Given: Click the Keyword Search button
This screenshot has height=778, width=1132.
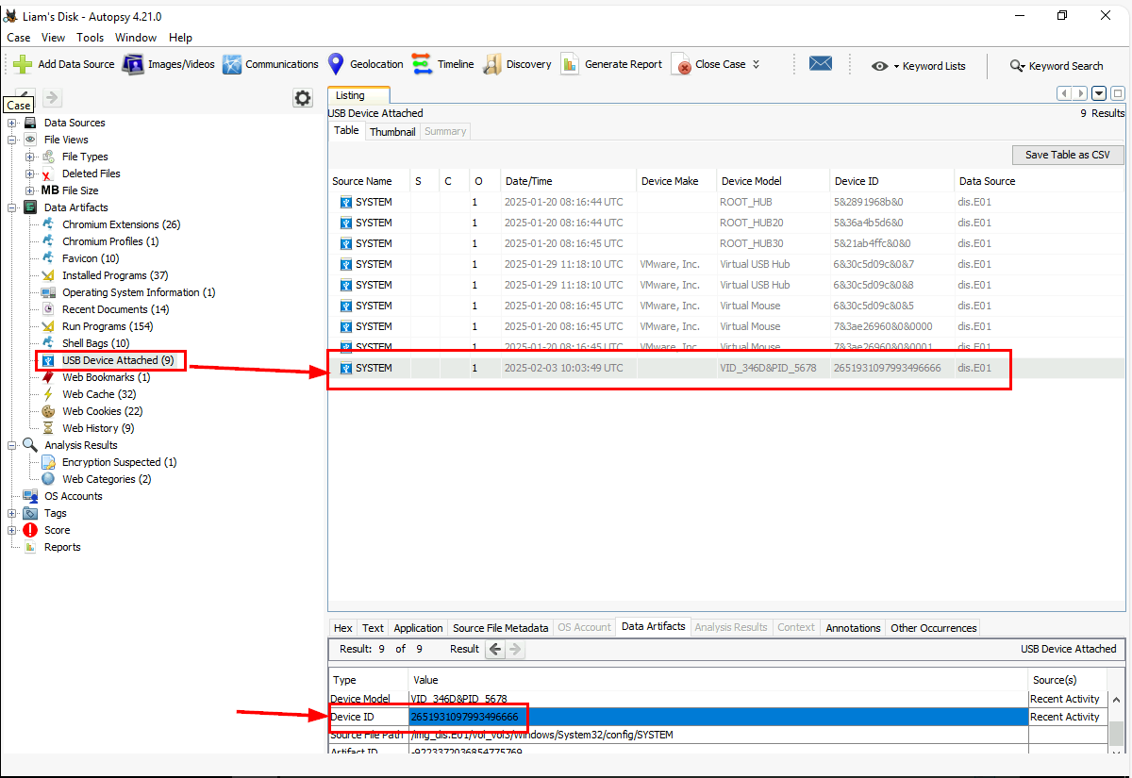Looking at the screenshot, I should click(x=1056, y=66).
